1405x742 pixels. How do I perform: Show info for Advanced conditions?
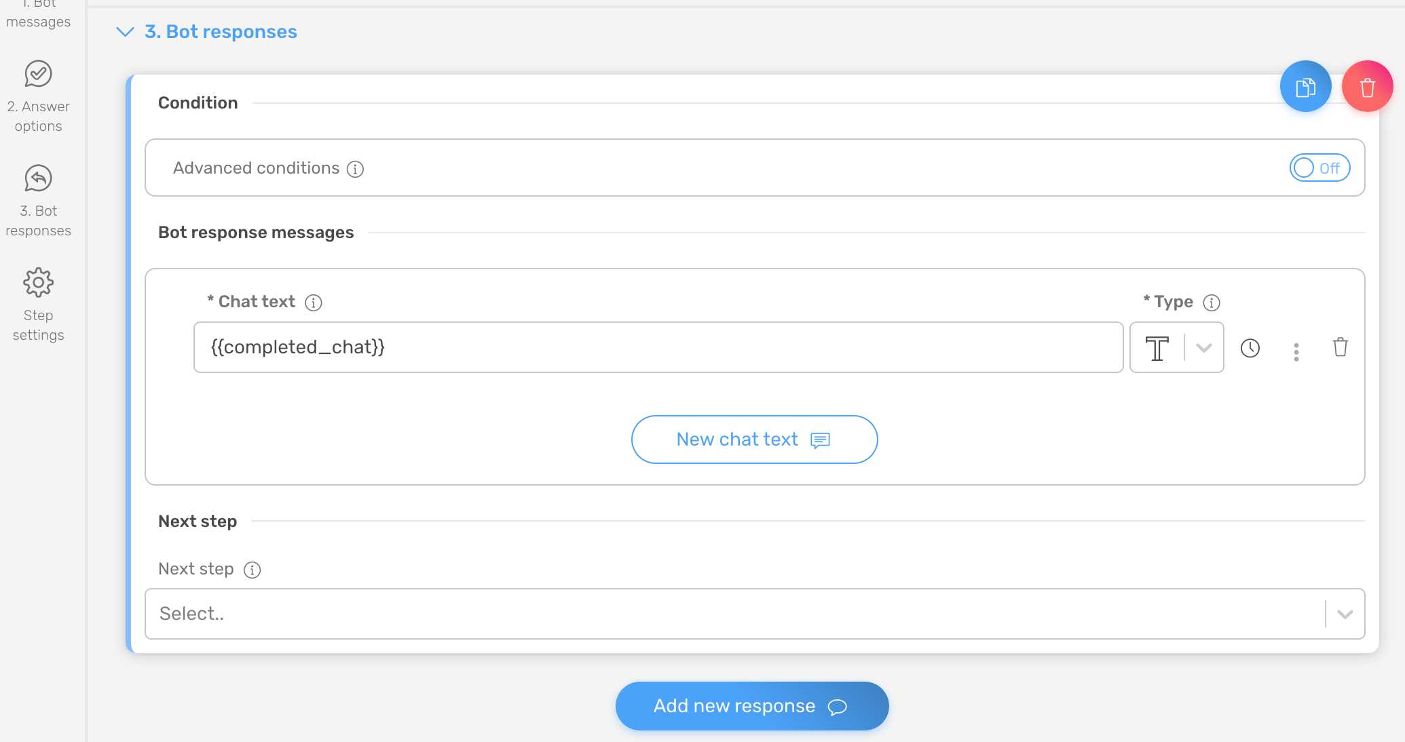click(x=355, y=169)
